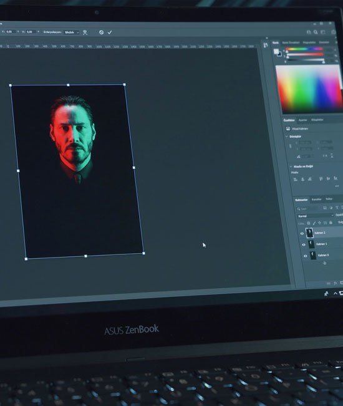
Task: Switch to the Desenler patterns tab
Action: [x=324, y=42]
